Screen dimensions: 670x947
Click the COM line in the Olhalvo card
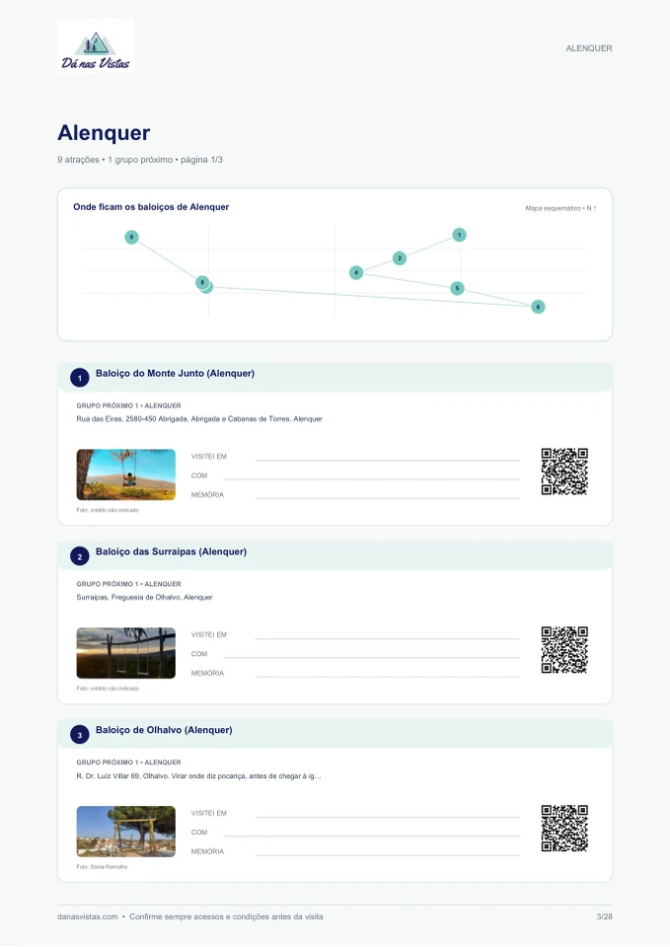[372, 836]
